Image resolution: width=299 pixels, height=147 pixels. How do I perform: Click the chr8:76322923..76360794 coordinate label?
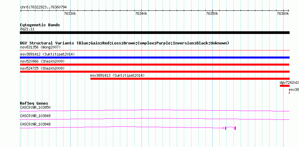tap(43, 7)
